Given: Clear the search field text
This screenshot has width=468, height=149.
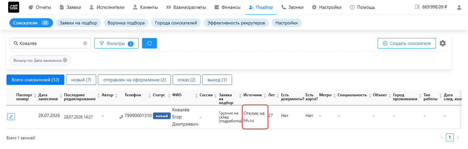Looking at the screenshot, I should pos(85,43).
